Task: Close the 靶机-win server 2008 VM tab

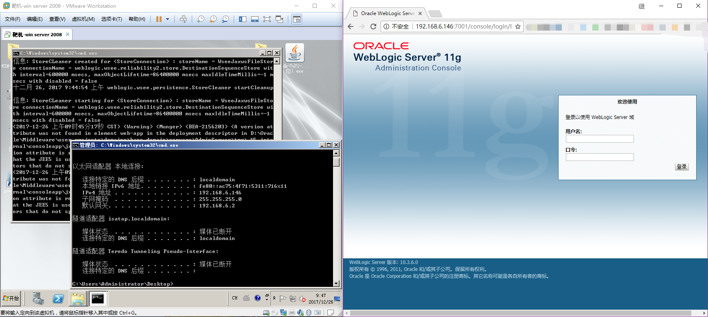Action: [68, 34]
